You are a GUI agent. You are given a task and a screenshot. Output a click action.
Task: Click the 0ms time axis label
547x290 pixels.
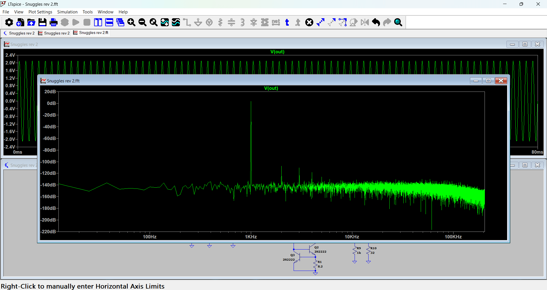pyautogui.click(x=17, y=152)
